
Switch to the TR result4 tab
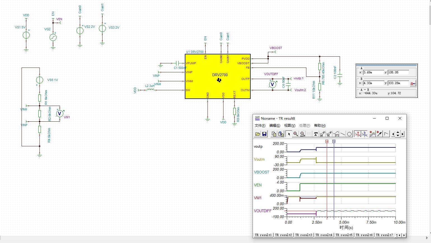click(x=324, y=235)
